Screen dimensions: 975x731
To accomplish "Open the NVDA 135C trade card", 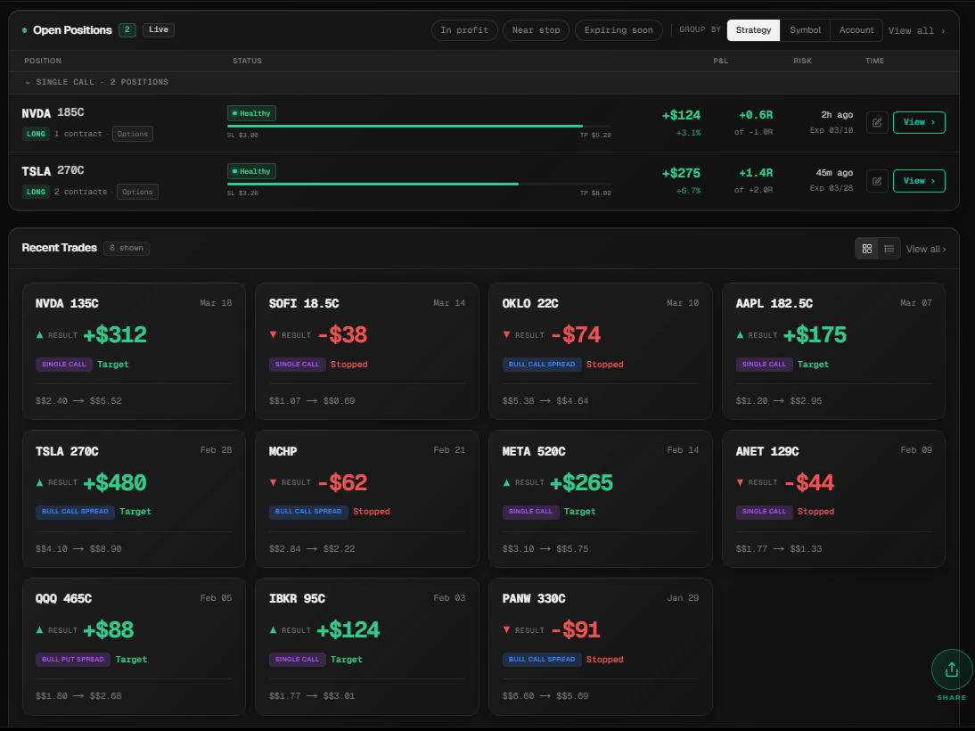I will (134, 351).
